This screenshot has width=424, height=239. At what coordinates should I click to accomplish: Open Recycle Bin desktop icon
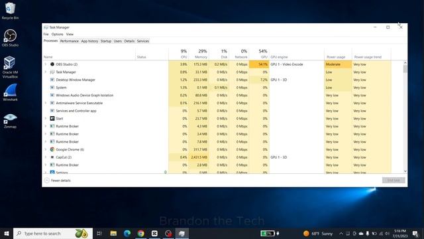[10, 11]
